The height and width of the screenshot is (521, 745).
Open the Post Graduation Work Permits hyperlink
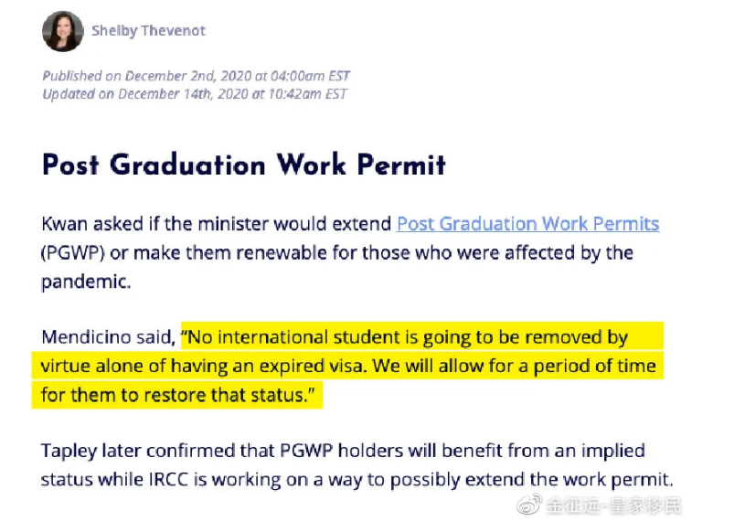[x=527, y=224]
